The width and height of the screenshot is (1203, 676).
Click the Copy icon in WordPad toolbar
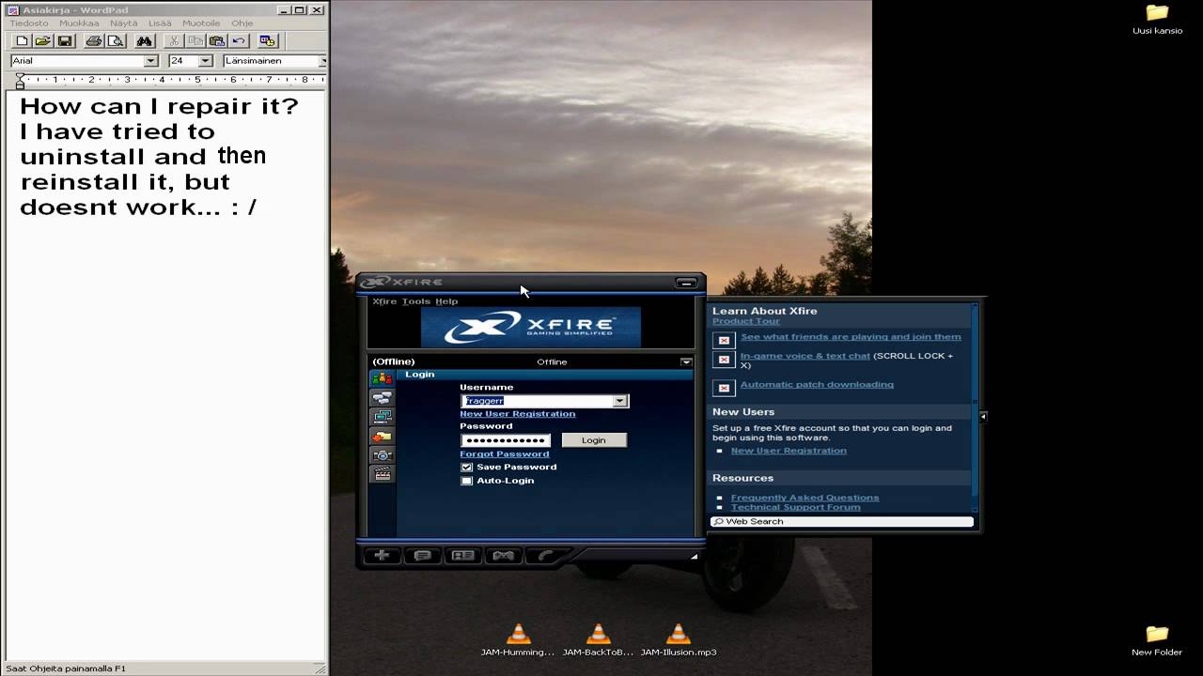(195, 41)
